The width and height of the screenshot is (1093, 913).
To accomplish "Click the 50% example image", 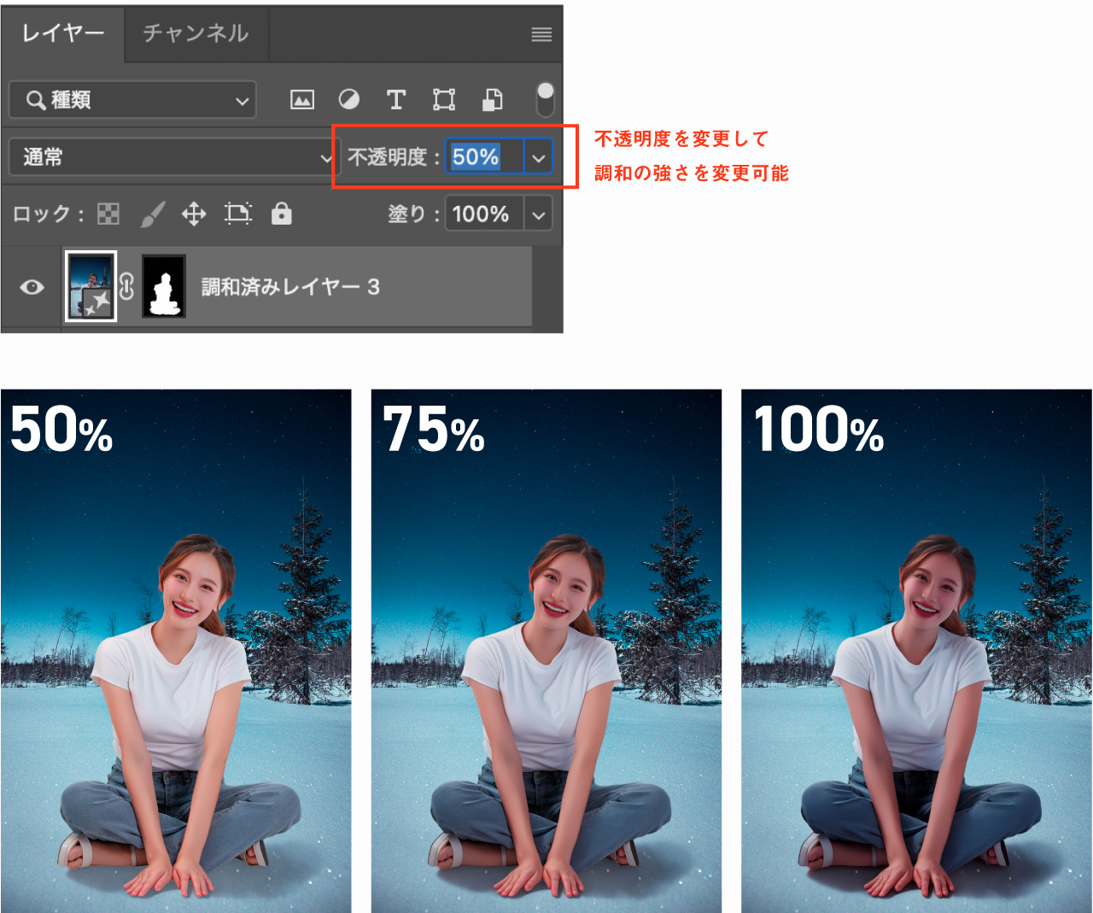I will 176,651.
